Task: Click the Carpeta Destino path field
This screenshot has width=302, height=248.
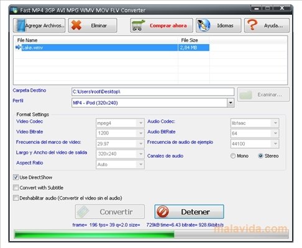Action: [153, 92]
